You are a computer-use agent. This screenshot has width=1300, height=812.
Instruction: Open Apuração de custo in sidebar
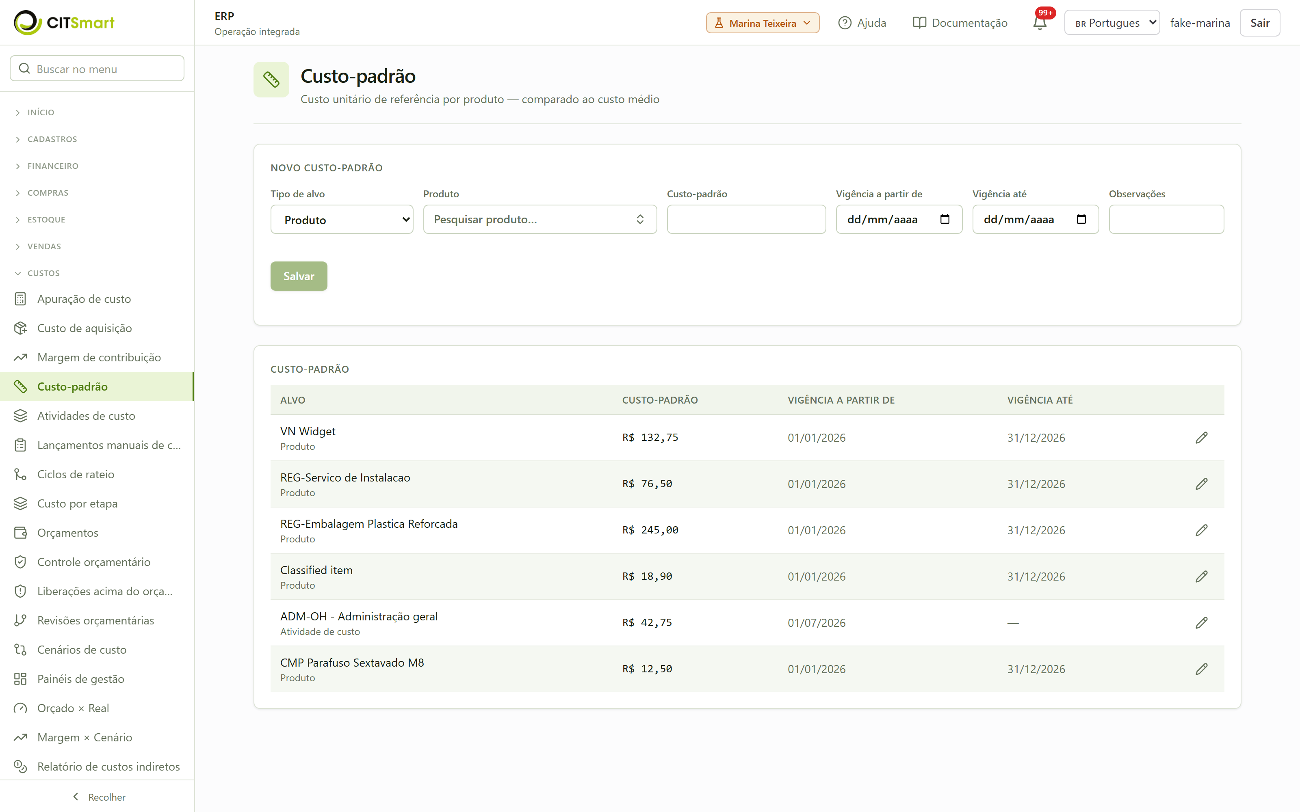[x=97, y=298]
